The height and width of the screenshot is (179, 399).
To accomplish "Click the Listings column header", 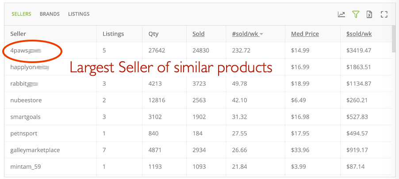I will (113, 34).
